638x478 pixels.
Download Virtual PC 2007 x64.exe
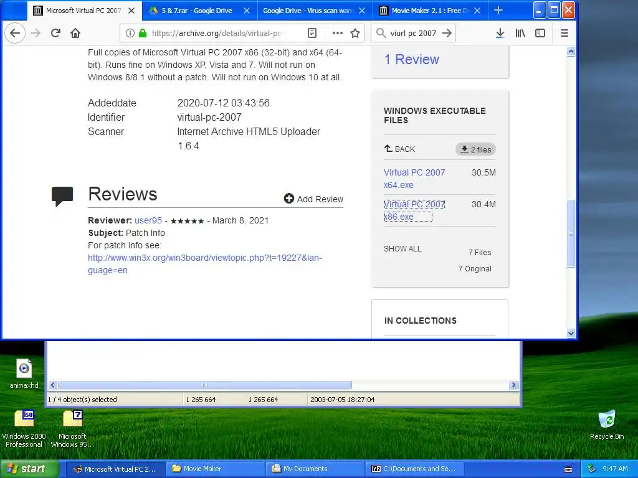tap(414, 179)
